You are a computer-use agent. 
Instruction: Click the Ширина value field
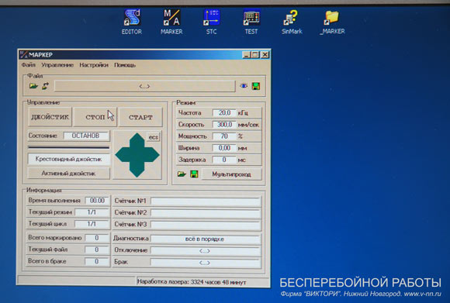point(224,148)
